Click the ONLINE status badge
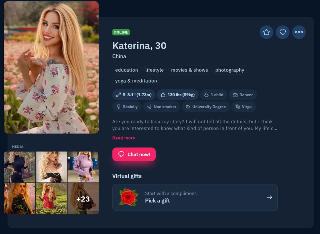 (x=121, y=32)
